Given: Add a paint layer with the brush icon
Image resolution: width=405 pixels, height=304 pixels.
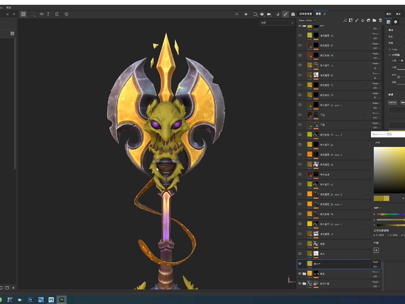Looking at the screenshot, I should (x=357, y=20).
